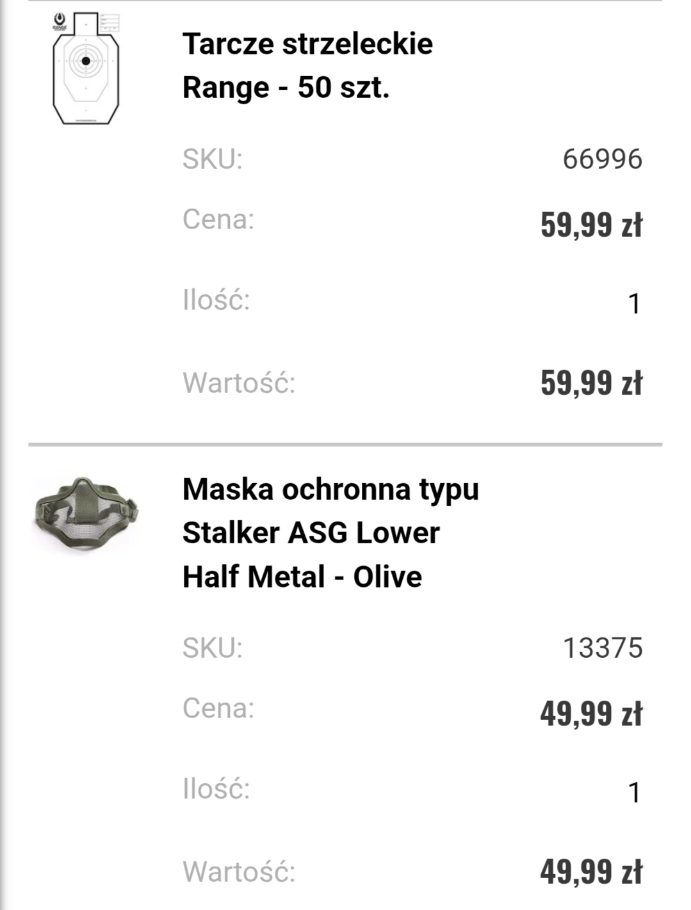This screenshot has height=910, width=691.
Task: Open the Maska ochronna typu Stalker title
Action: tap(330, 532)
